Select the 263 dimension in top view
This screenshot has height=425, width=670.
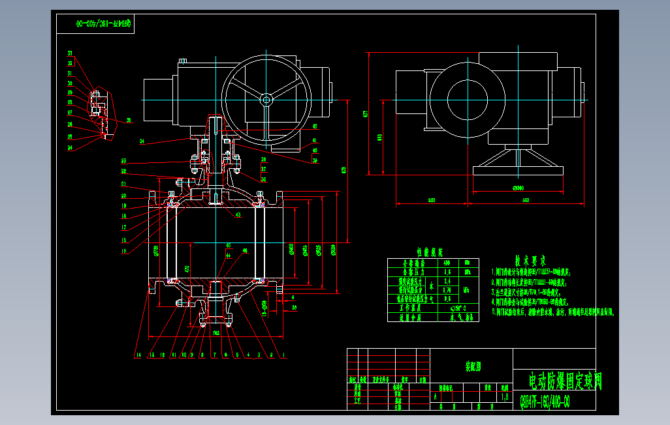[432, 200]
